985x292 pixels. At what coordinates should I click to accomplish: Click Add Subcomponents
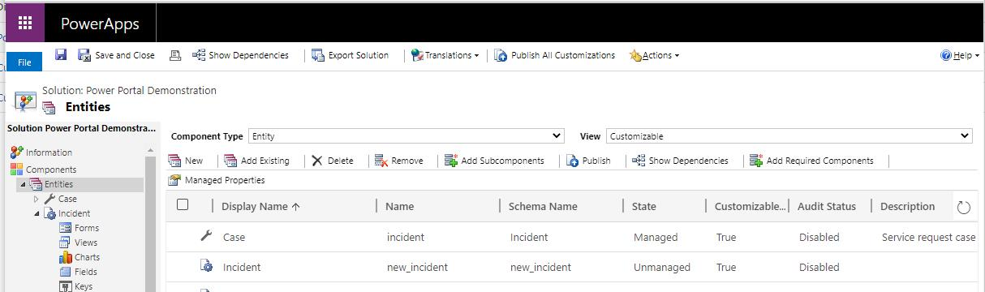pos(494,161)
